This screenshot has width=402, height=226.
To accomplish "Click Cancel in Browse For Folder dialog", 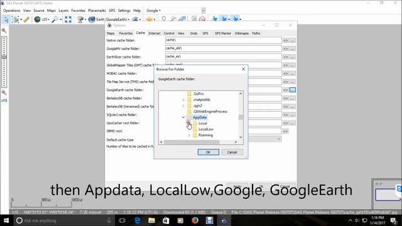I will coord(232,152).
